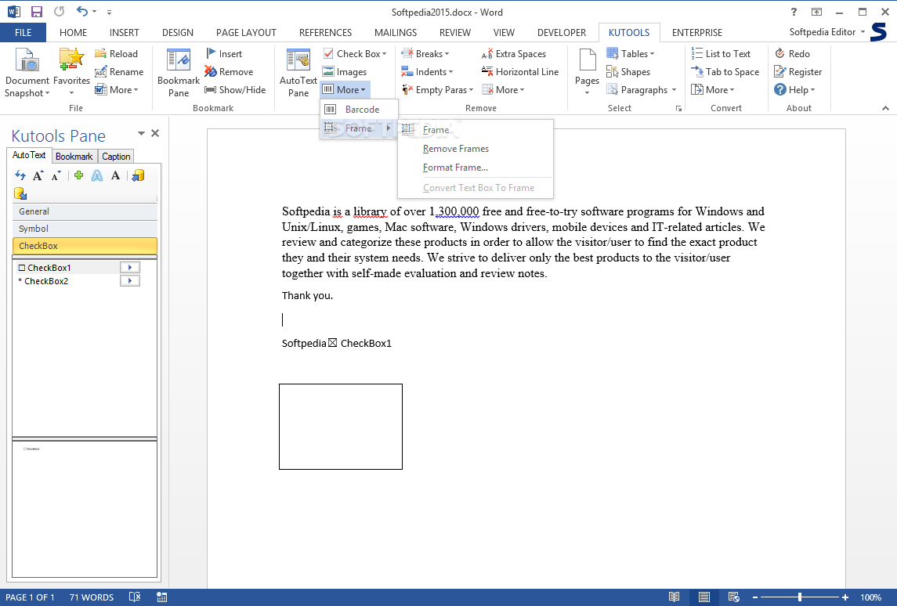Open the FILE backstage tab
Viewport: 897px width, 606px height.
tap(23, 33)
